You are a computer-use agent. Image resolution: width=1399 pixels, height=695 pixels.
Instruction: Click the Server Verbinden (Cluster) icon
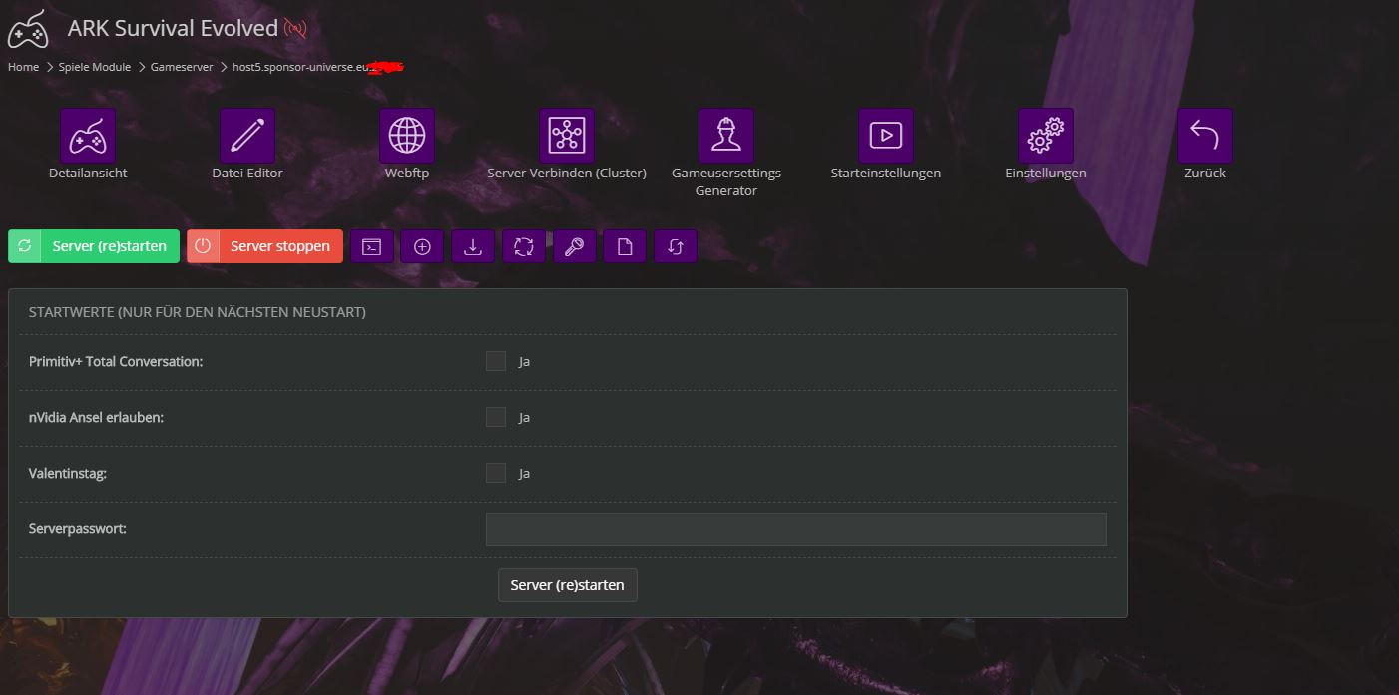click(x=567, y=136)
